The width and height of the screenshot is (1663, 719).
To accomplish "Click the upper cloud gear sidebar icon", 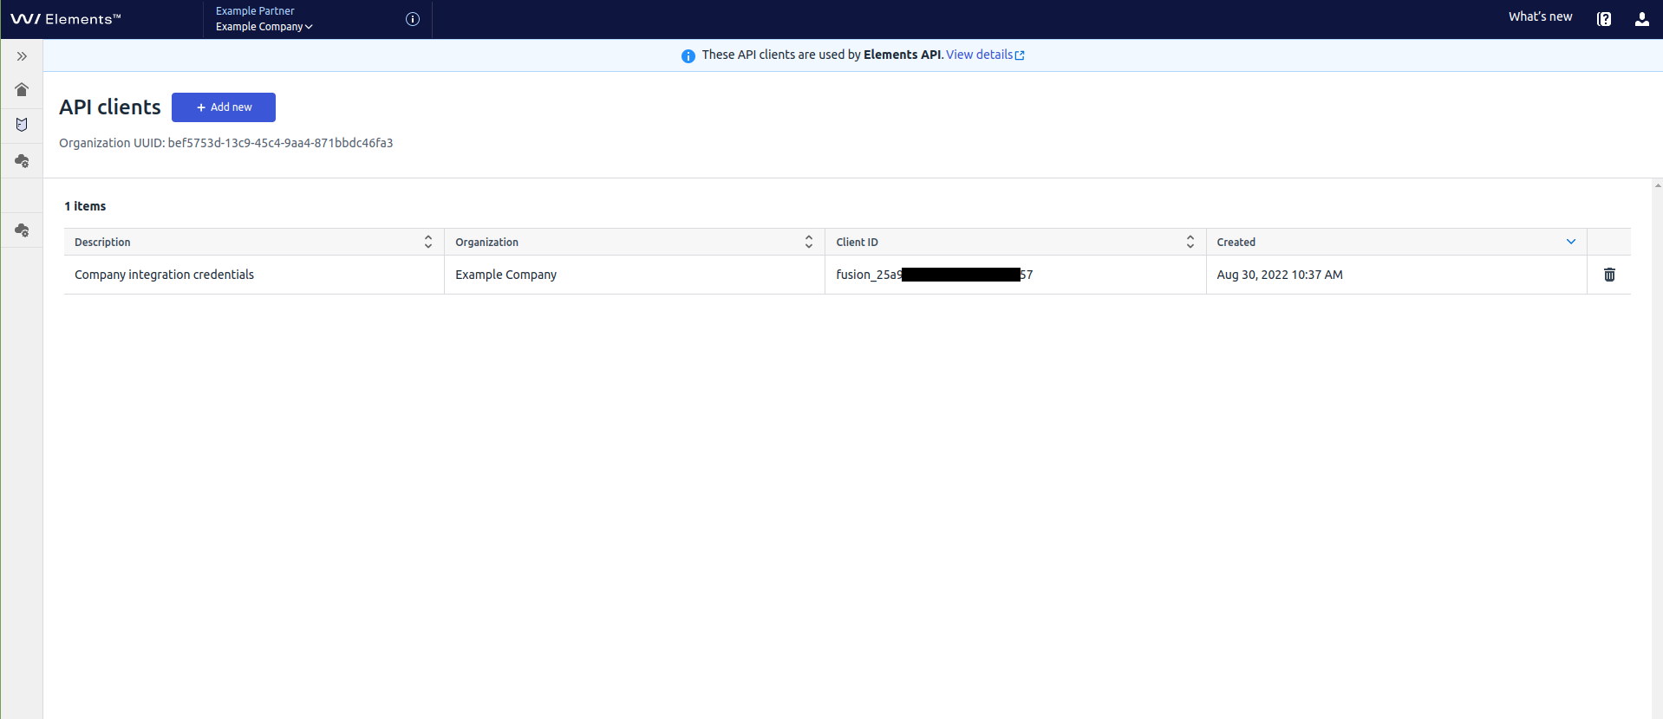I will click(22, 161).
